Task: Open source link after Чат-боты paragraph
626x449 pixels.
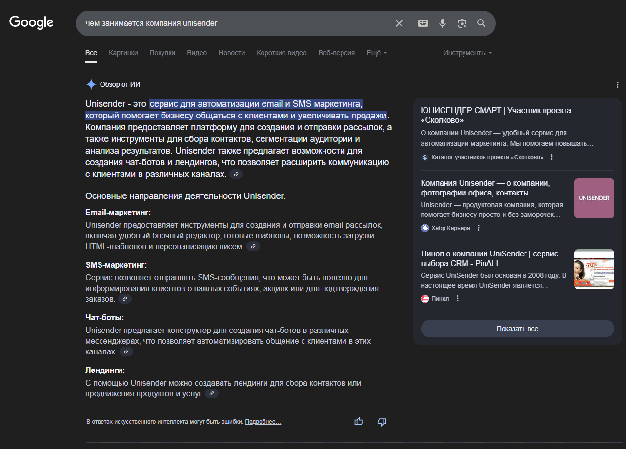Action: click(x=126, y=351)
